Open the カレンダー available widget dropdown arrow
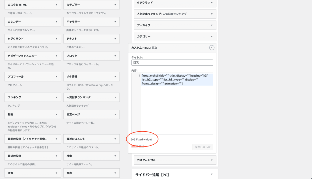Viewport: 312px width, 179px height. pyautogui.click(x=56, y=22)
